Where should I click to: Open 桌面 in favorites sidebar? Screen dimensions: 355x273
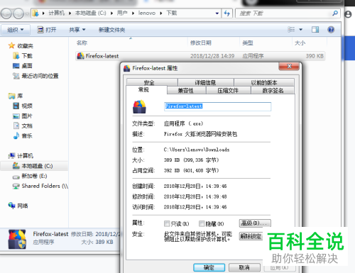coord(23,66)
